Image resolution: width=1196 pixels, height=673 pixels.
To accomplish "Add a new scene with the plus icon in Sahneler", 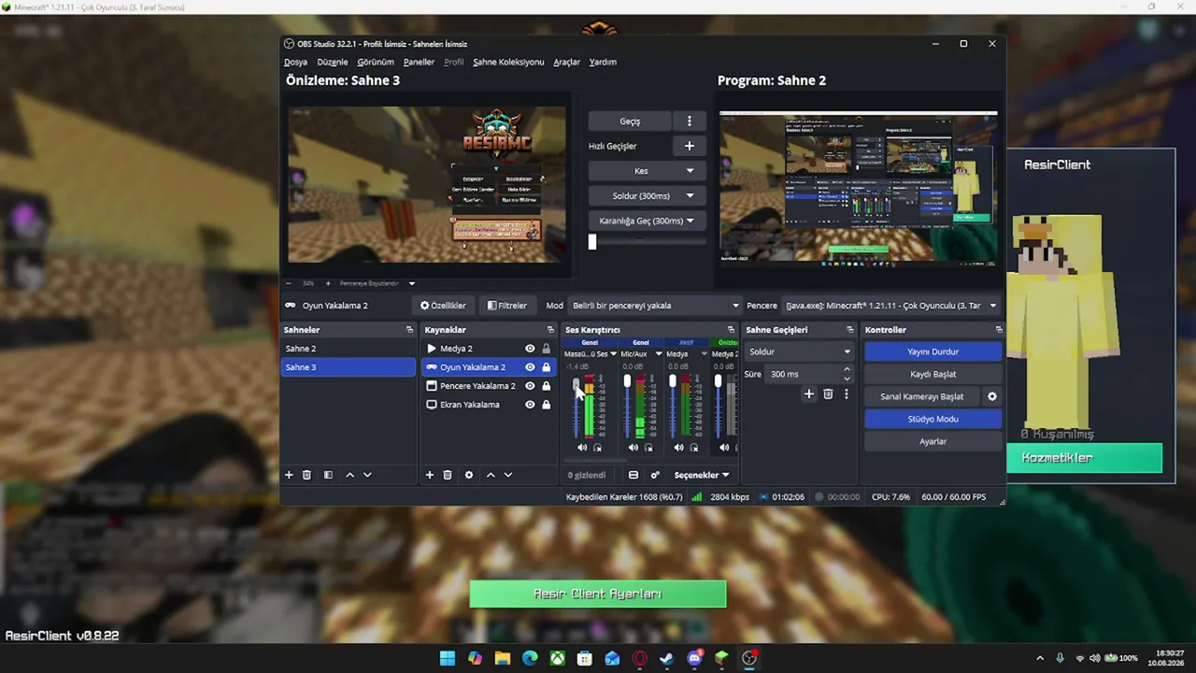I will (289, 475).
